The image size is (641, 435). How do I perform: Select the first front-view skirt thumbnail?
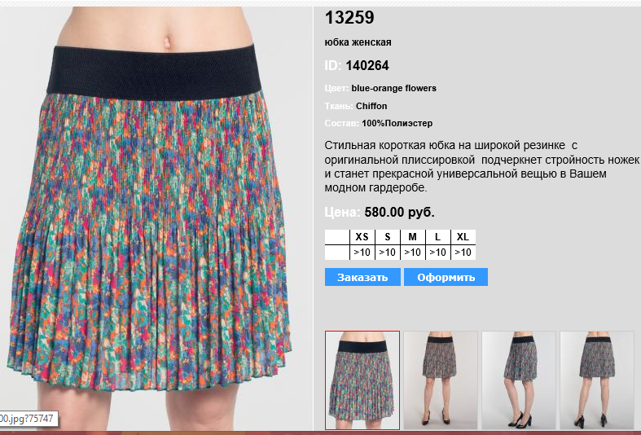[362, 380]
